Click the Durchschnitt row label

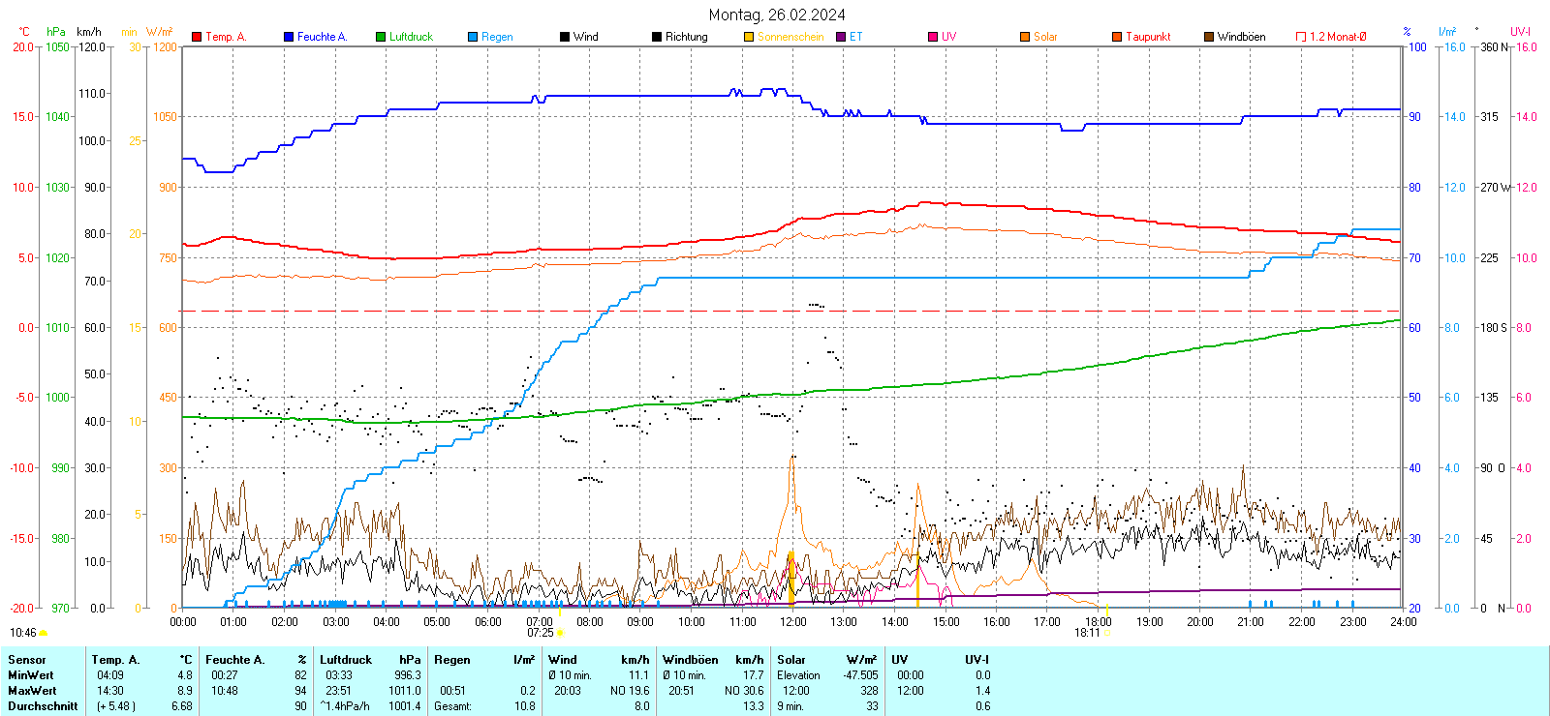point(43,706)
